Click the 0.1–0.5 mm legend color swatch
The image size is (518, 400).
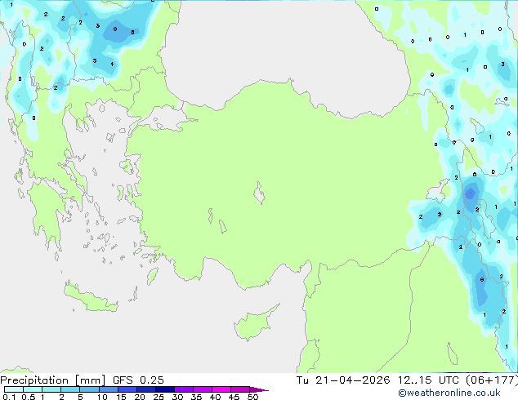tap(14, 389)
